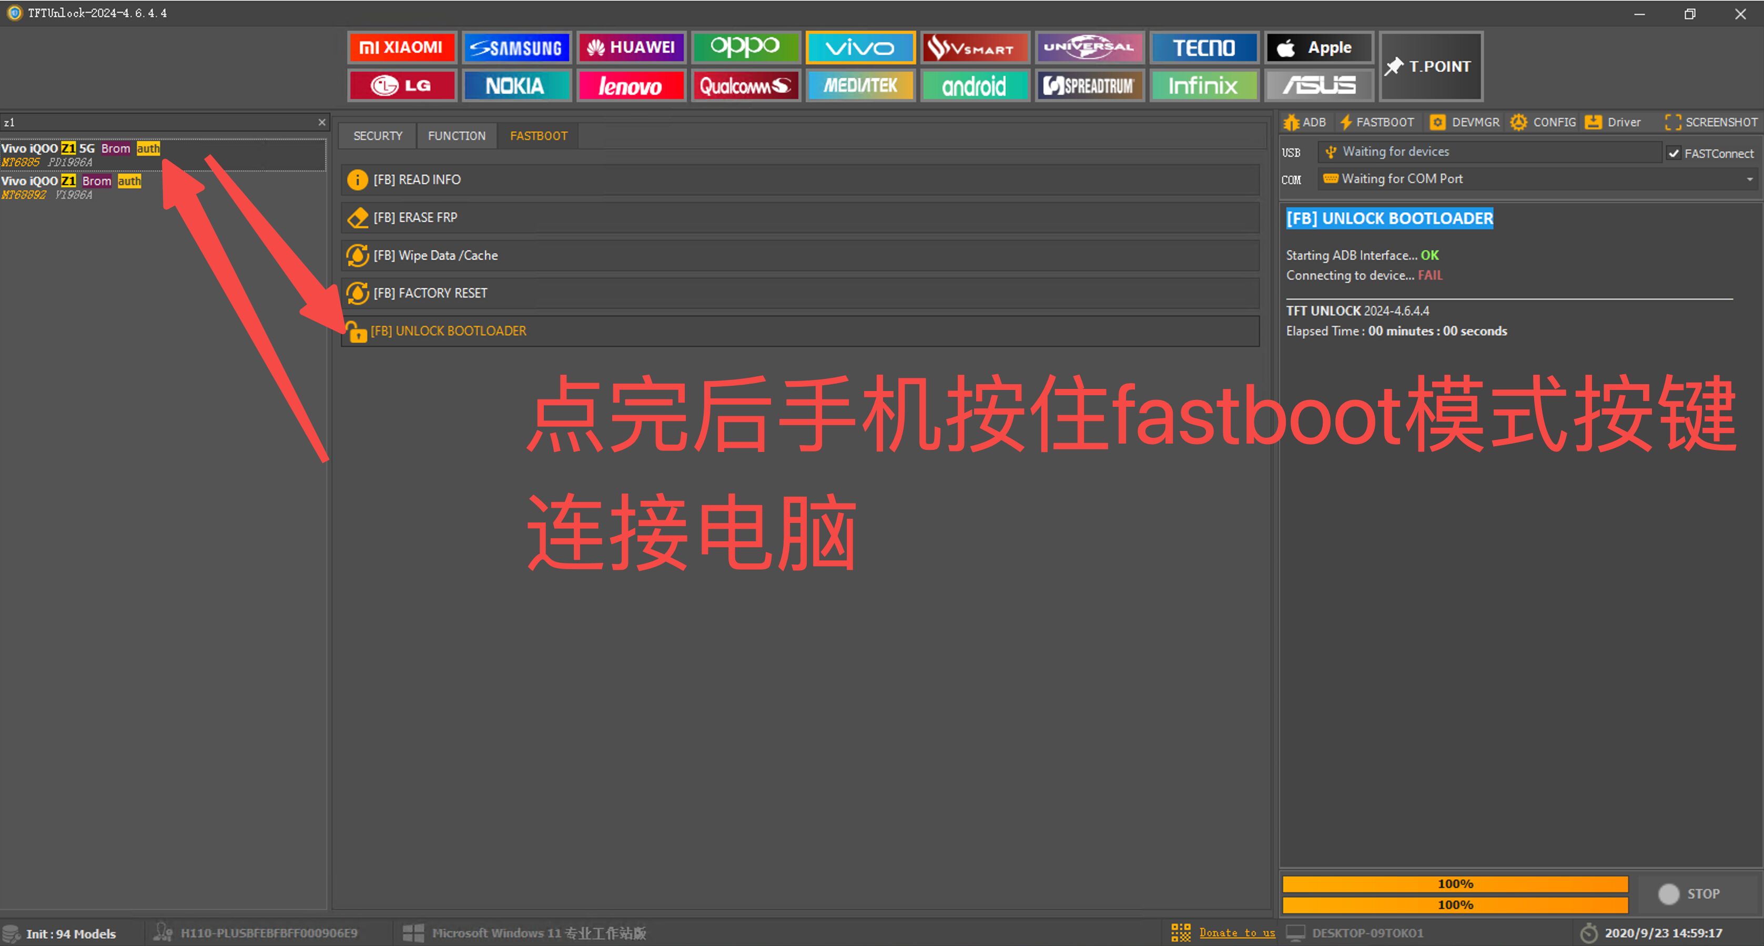This screenshot has width=1764, height=946.
Task: Select the Apple brand tile
Action: click(1318, 47)
